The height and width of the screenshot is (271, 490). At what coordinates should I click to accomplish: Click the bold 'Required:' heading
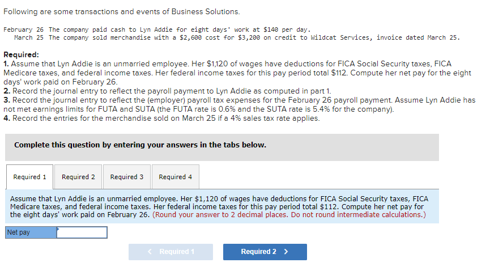[x=21, y=55]
